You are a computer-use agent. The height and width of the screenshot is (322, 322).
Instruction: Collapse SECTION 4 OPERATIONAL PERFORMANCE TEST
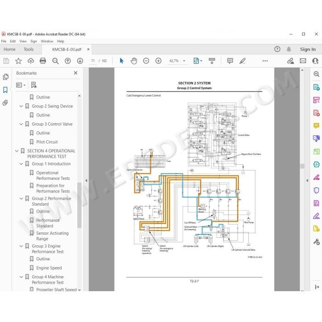[x=17, y=151]
